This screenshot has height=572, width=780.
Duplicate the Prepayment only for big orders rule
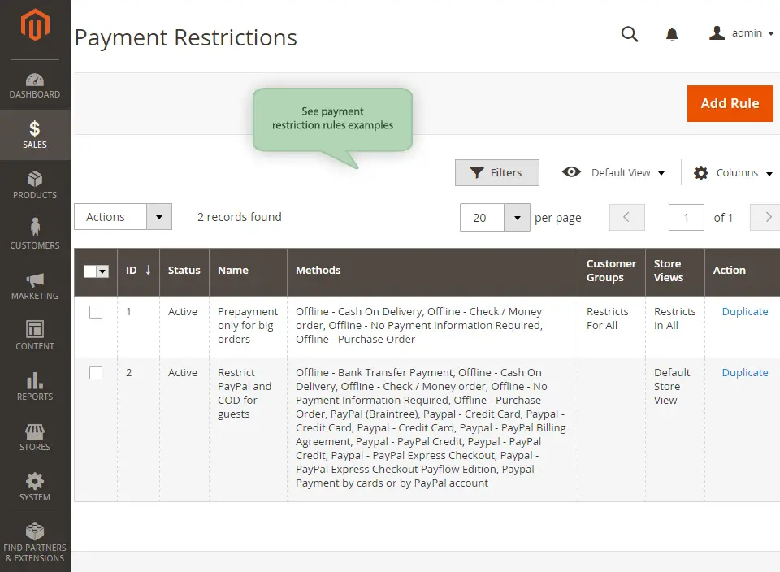pyautogui.click(x=744, y=311)
